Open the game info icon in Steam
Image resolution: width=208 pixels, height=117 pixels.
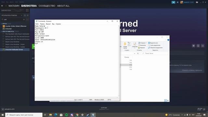pyautogui.click(x=198, y=46)
